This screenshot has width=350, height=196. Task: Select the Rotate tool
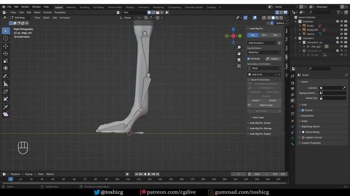point(5,53)
